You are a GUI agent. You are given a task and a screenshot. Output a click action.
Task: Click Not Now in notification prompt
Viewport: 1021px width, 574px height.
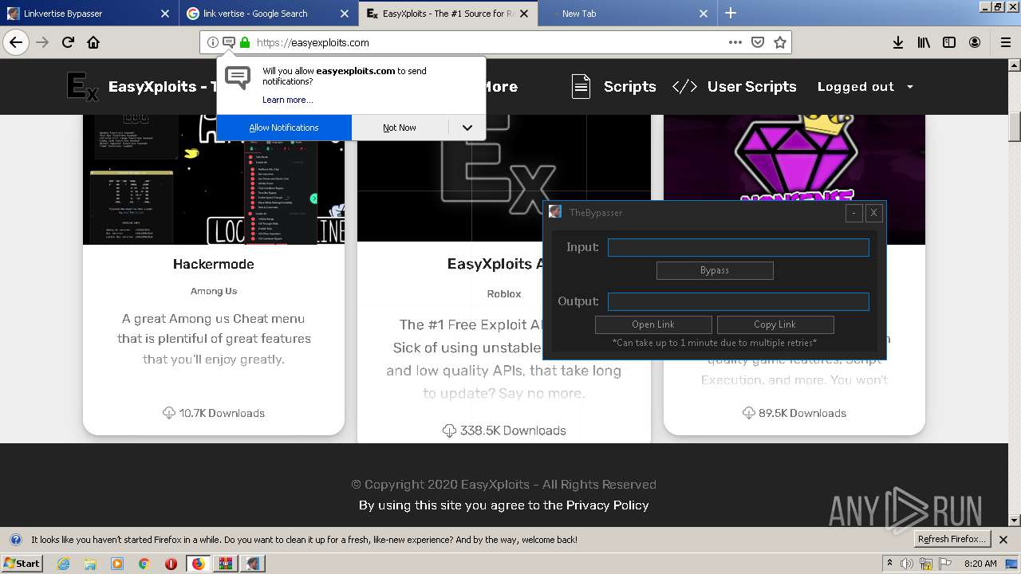(x=400, y=128)
